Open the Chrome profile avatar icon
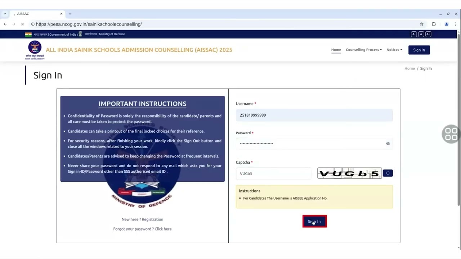461x259 pixels. tap(446, 24)
